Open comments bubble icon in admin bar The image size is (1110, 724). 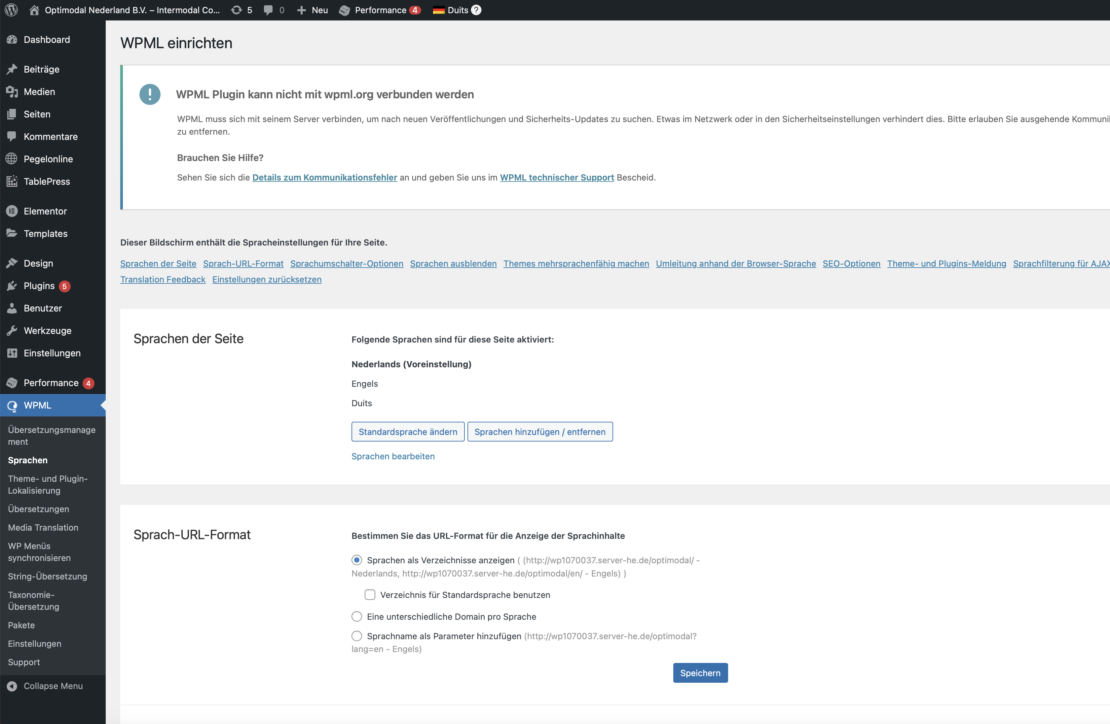pyautogui.click(x=268, y=10)
